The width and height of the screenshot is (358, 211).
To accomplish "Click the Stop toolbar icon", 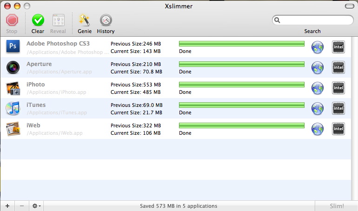I will tap(12, 20).
